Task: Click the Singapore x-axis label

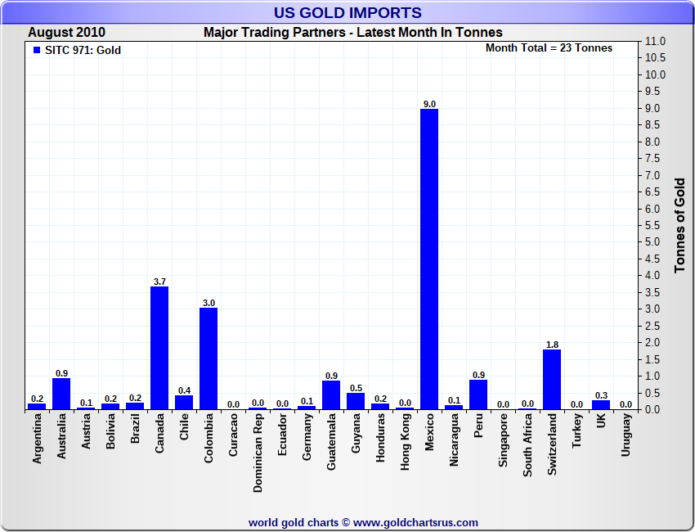Action: 503,440
